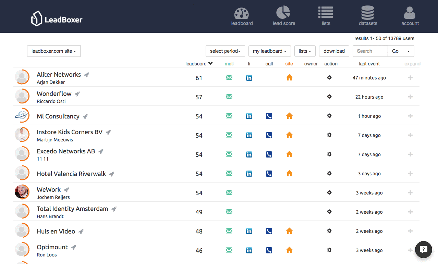Open the lists dropdown button

[x=305, y=51]
